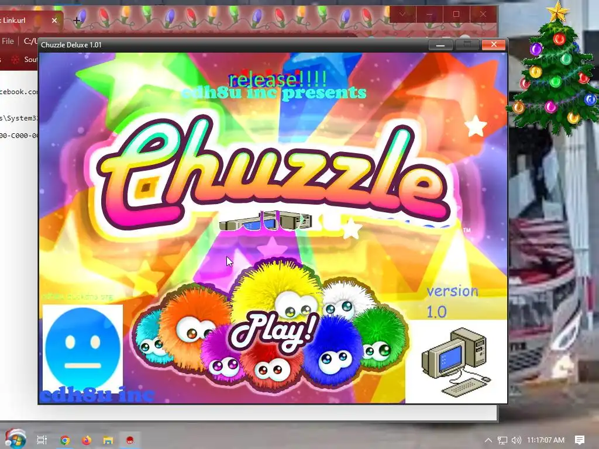Launch Google Chrome from the taskbar

point(65,440)
